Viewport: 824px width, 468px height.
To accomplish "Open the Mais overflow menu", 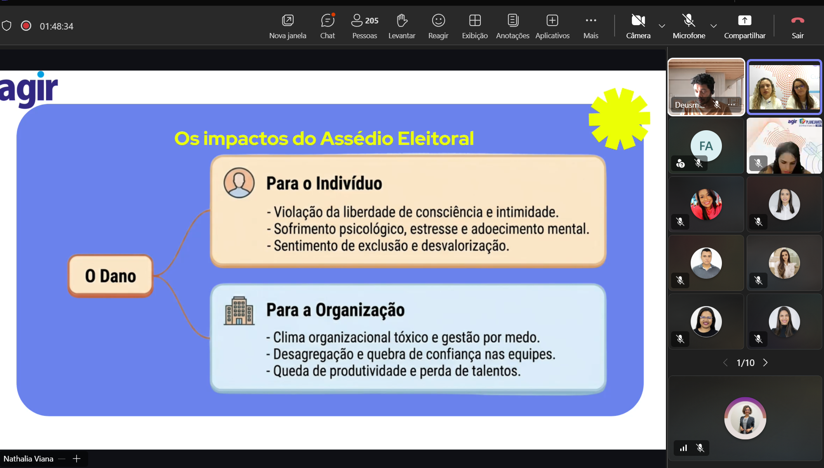I will (590, 26).
